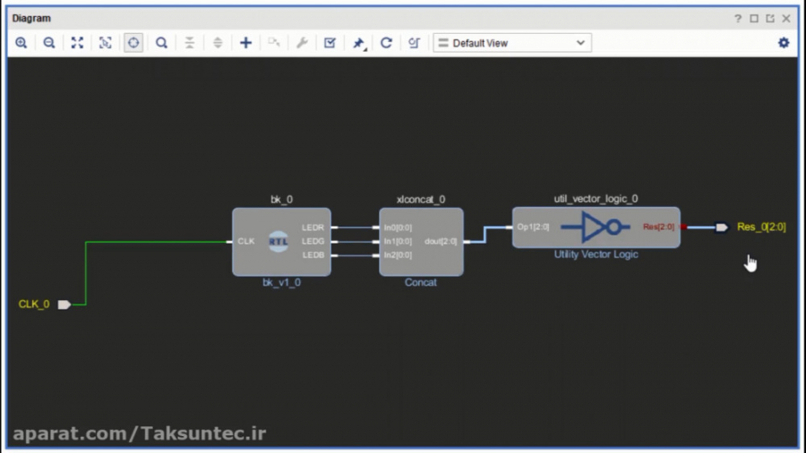
Task: Click the Zoom to Selection icon
Action: point(106,43)
